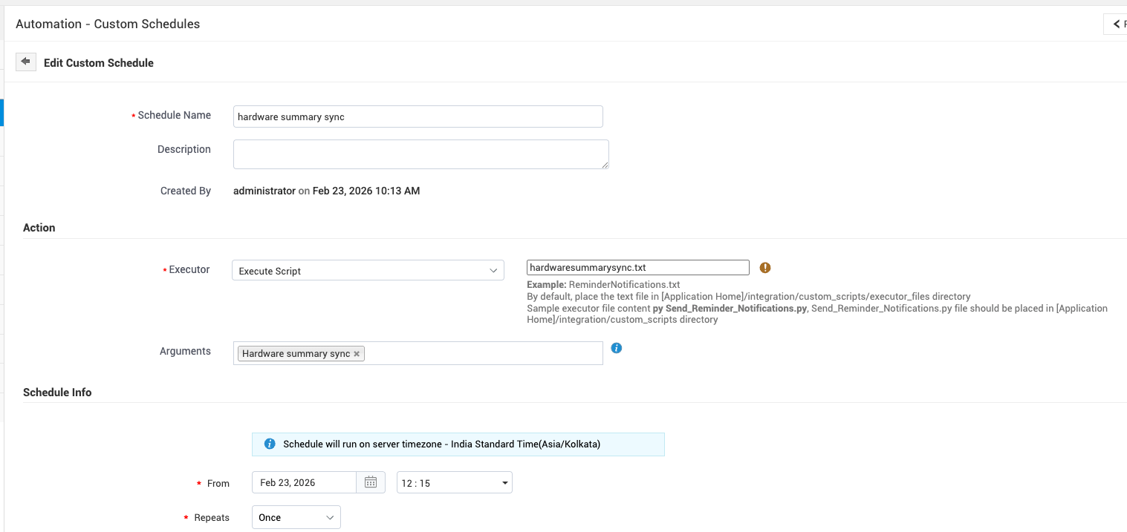Click the info icon in the timezone notice
The image size is (1127, 532).
[x=270, y=444]
